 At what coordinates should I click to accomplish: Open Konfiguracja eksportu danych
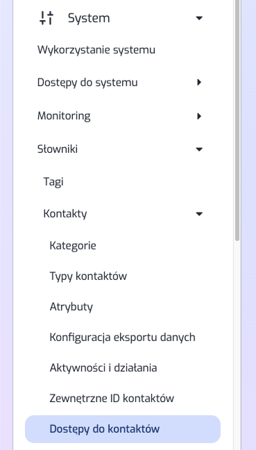122,337
